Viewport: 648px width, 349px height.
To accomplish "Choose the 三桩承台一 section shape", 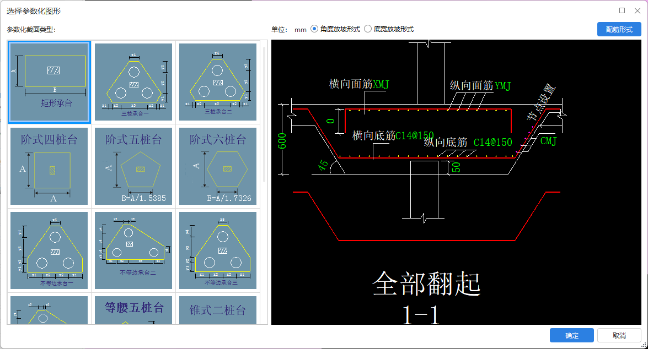I will (x=133, y=82).
